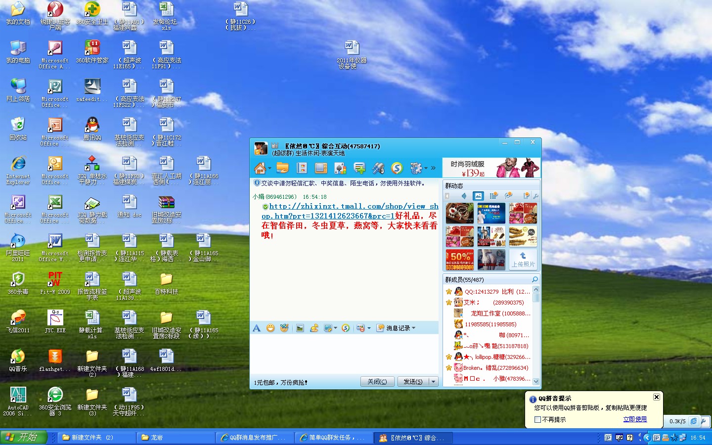
Task: Open 360安全卫士 desktop icon
Action: pos(92,13)
